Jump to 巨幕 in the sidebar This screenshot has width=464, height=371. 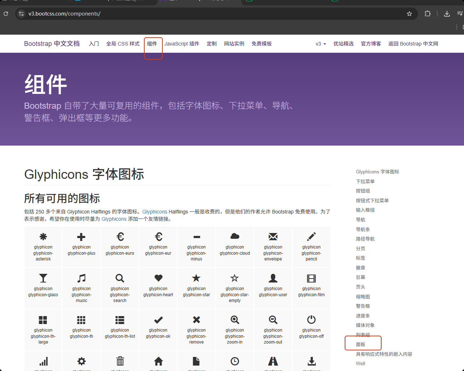pyautogui.click(x=361, y=277)
